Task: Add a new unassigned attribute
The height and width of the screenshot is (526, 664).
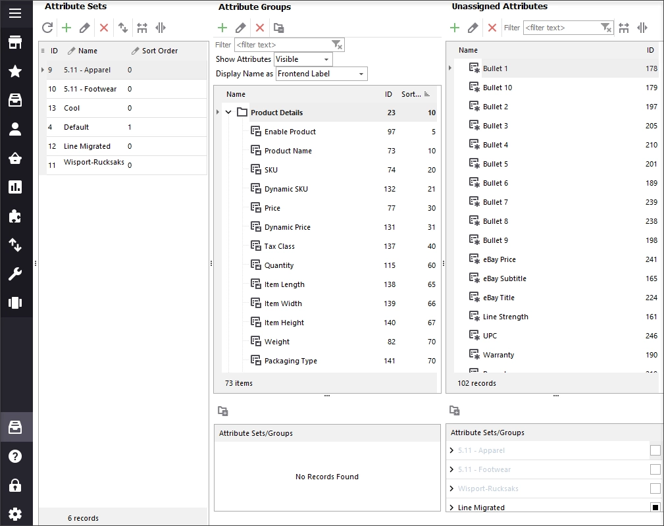Action: click(x=454, y=28)
